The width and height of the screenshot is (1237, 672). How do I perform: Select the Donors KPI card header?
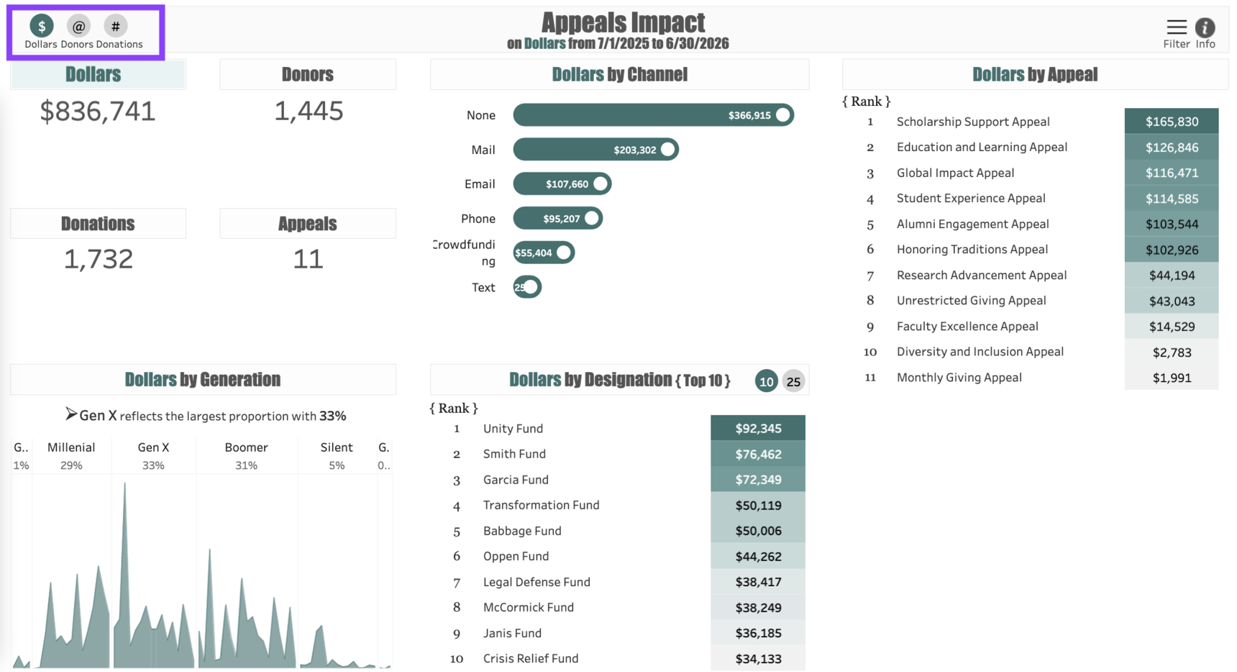click(x=307, y=75)
